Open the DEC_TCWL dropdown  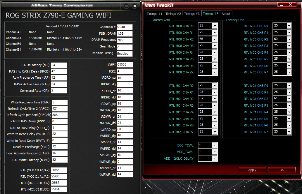click(215, 145)
